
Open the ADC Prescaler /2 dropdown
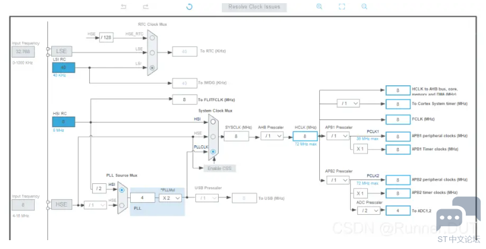point(368,210)
